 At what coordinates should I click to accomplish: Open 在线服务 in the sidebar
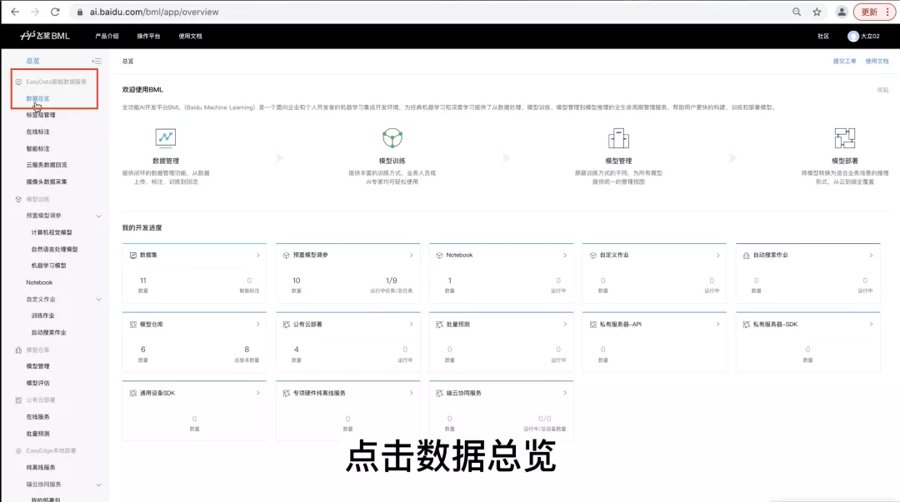pyautogui.click(x=37, y=417)
